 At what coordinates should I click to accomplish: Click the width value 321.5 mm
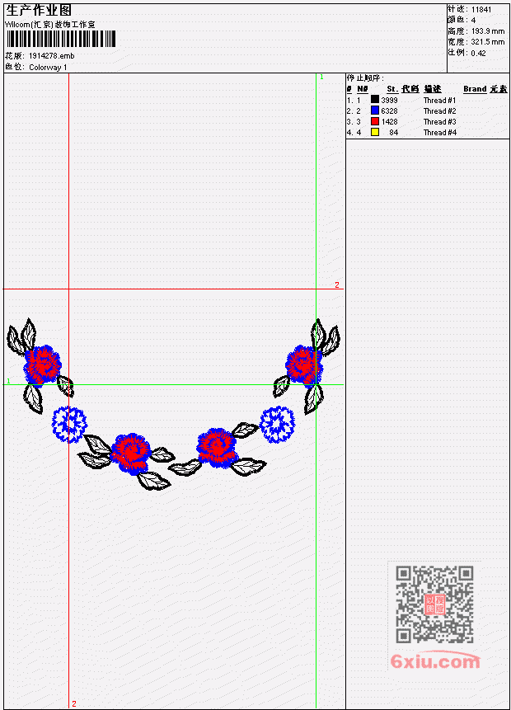click(x=487, y=42)
